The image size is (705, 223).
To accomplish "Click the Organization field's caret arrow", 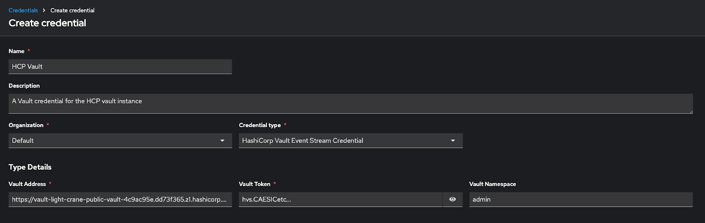I will pos(223,140).
